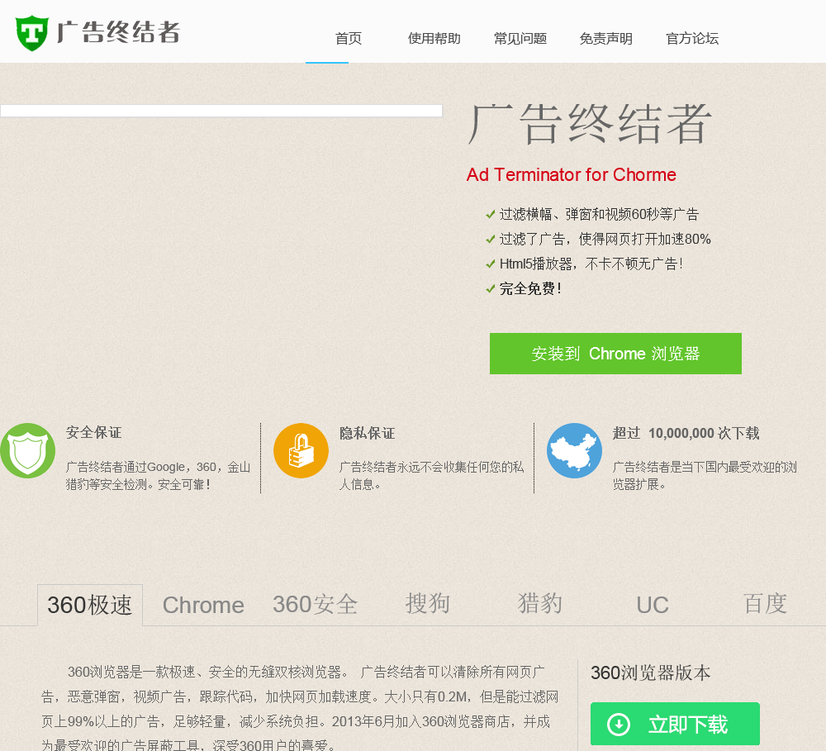The width and height of the screenshot is (826, 751).
Task: Click the 立即下载 download button
Action: point(675,724)
